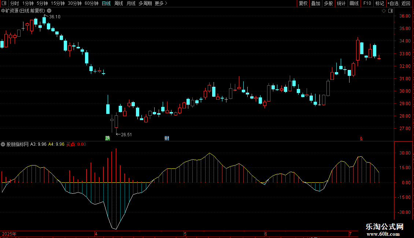The width and height of the screenshot is (414, 238).
Task: Click the 中矿资源(日线 前复权) chart title
Action: [x=23, y=11]
